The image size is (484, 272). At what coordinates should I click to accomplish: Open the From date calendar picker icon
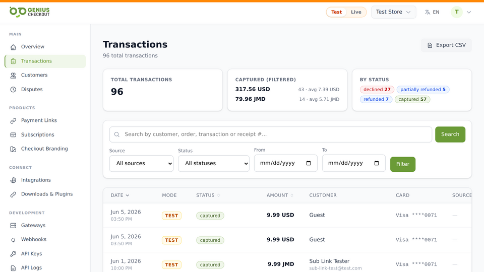309,163
